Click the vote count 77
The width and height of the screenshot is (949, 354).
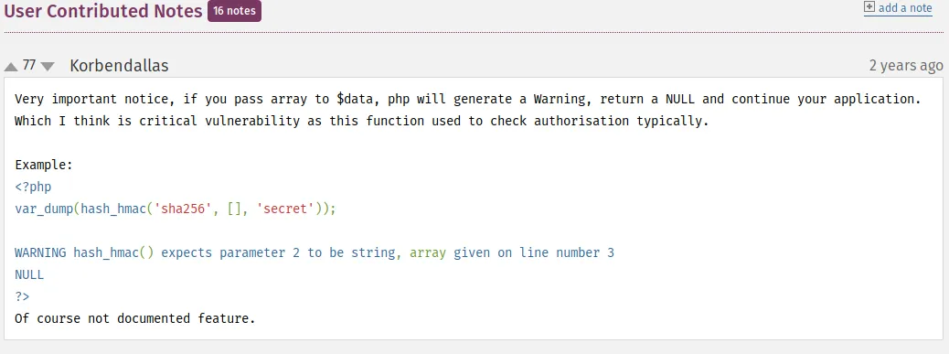click(x=28, y=65)
